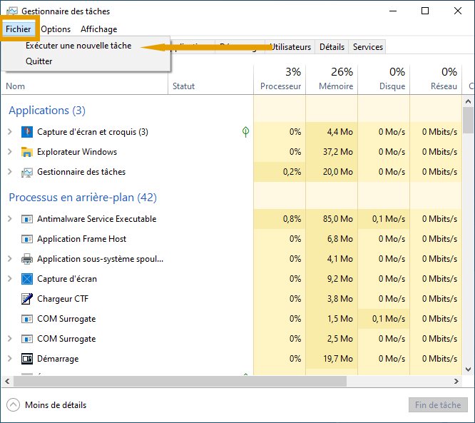
Task: Expand the Antimalware Service Executable entry
Action: click(10, 219)
